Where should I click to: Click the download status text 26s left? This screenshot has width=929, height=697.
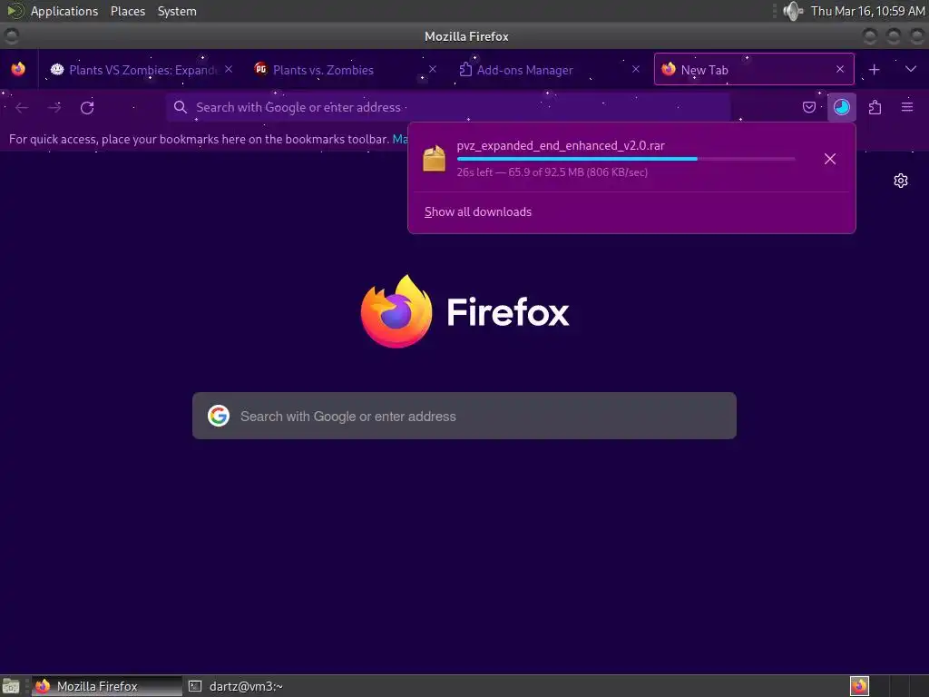pos(553,172)
